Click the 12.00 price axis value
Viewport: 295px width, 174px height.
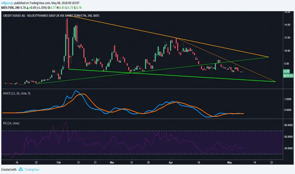(287, 38)
